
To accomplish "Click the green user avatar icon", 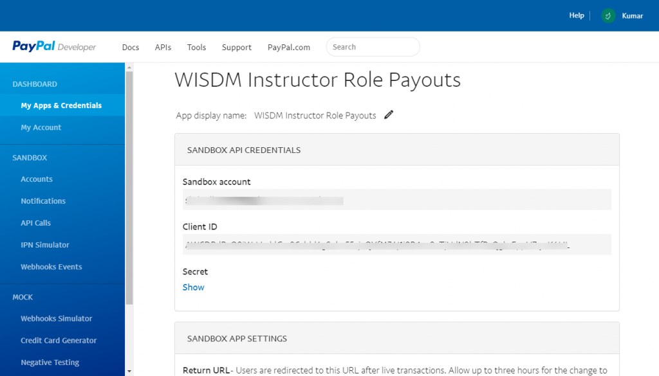I will [608, 15].
